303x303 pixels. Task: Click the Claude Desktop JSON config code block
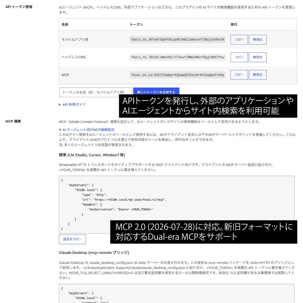pyautogui.click(x=177, y=293)
